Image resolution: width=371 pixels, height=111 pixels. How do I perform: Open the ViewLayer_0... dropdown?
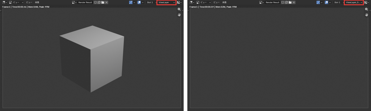(354, 2)
